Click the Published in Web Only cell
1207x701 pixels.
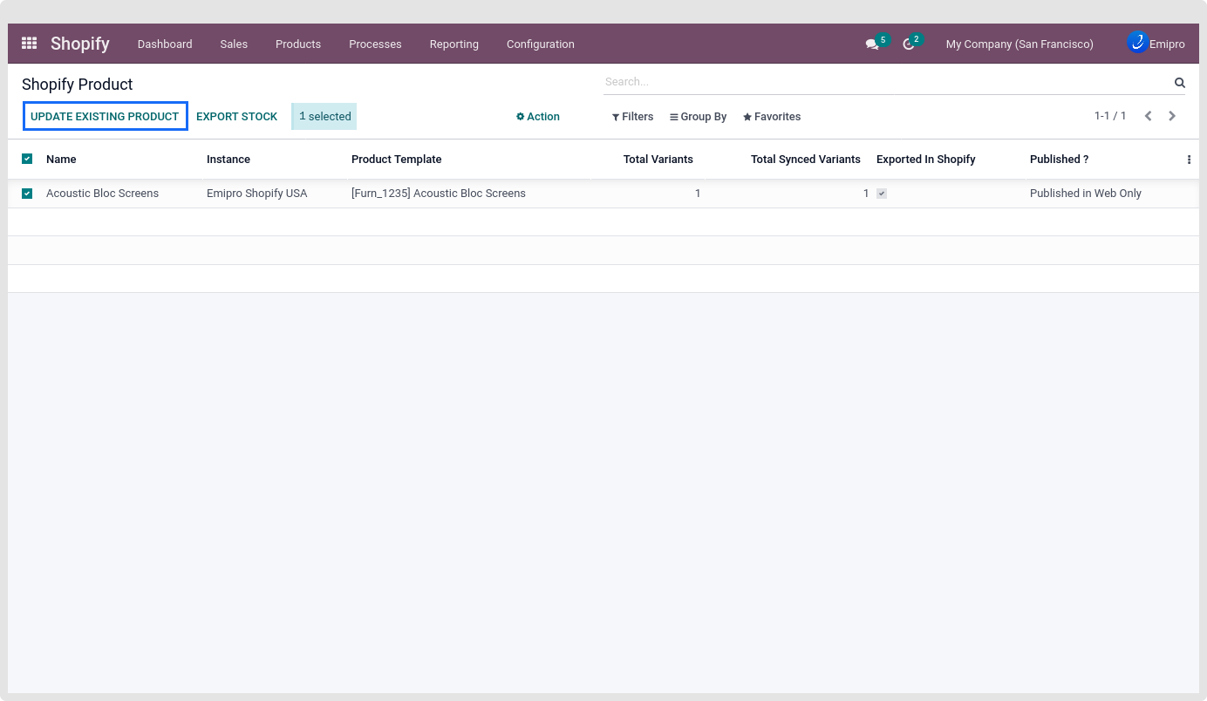click(x=1086, y=194)
